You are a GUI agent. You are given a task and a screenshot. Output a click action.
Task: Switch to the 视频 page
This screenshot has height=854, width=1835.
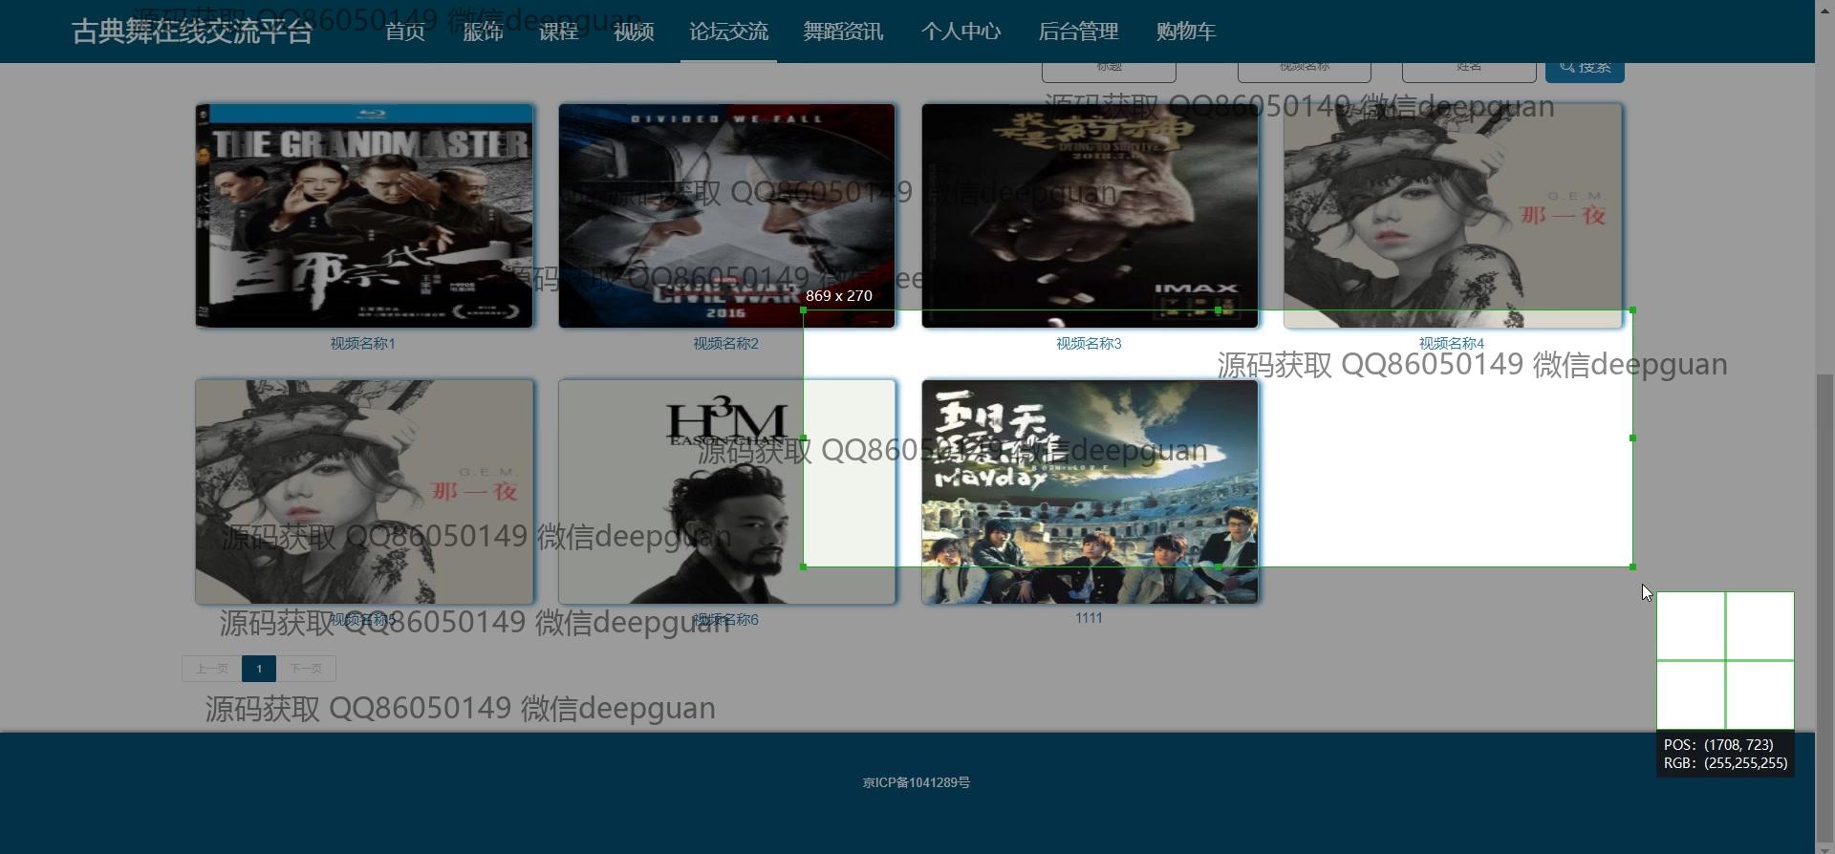(x=635, y=32)
